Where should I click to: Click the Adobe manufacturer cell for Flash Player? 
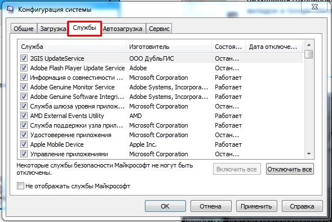click(x=138, y=68)
